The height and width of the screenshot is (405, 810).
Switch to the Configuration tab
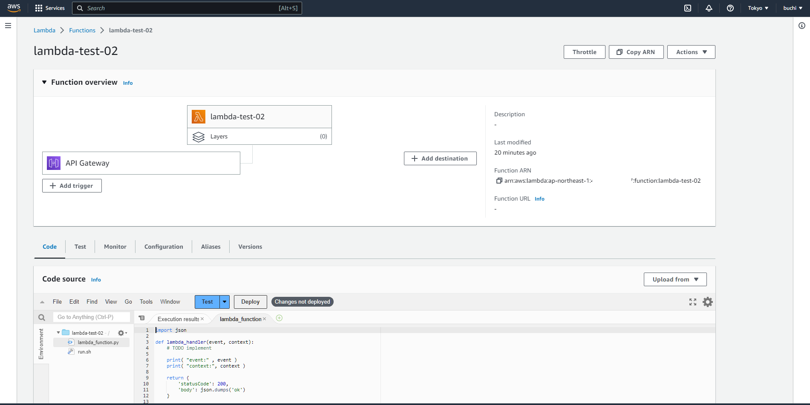pos(164,247)
